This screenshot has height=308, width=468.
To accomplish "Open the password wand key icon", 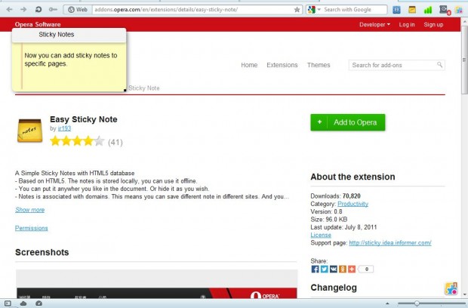I will 53,10.
